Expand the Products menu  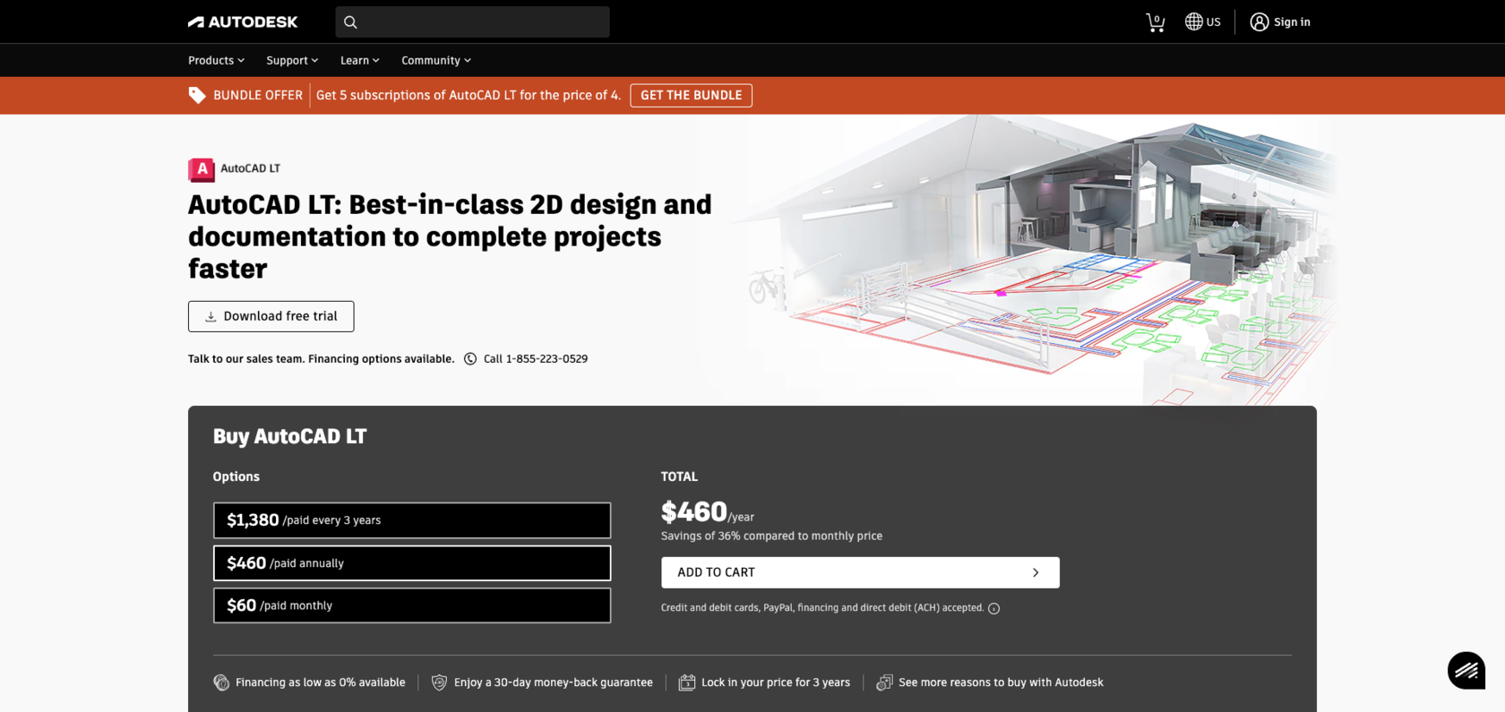click(x=216, y=60)
